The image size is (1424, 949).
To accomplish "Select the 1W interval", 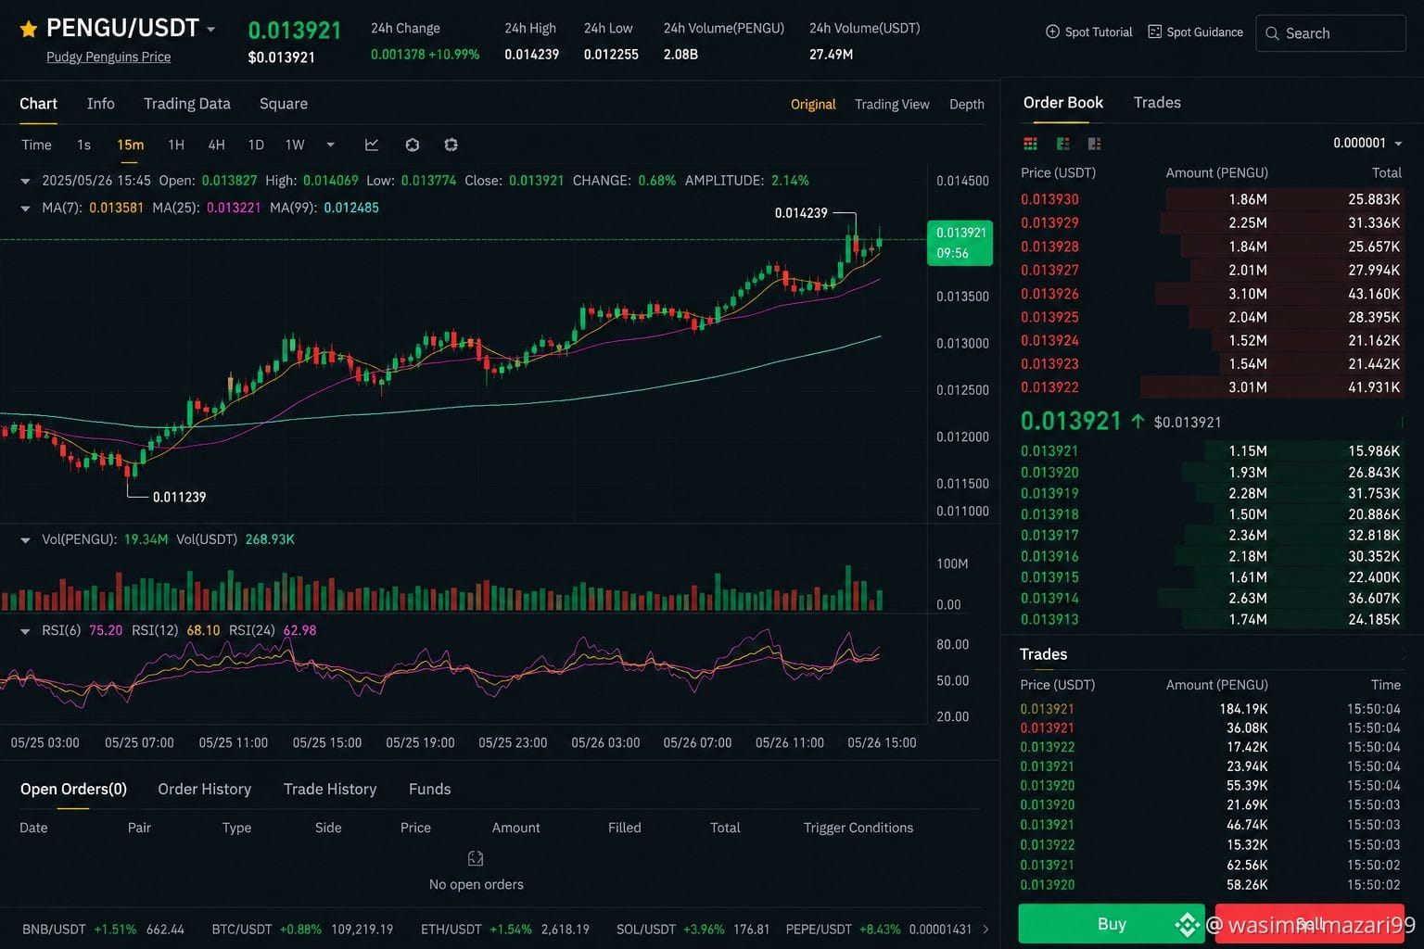I will [x=295, y=145].
